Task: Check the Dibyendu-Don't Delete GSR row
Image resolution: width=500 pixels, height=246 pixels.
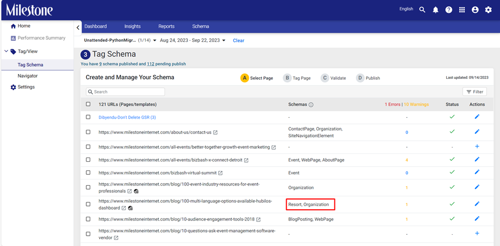Action: (x=88, y=117)
